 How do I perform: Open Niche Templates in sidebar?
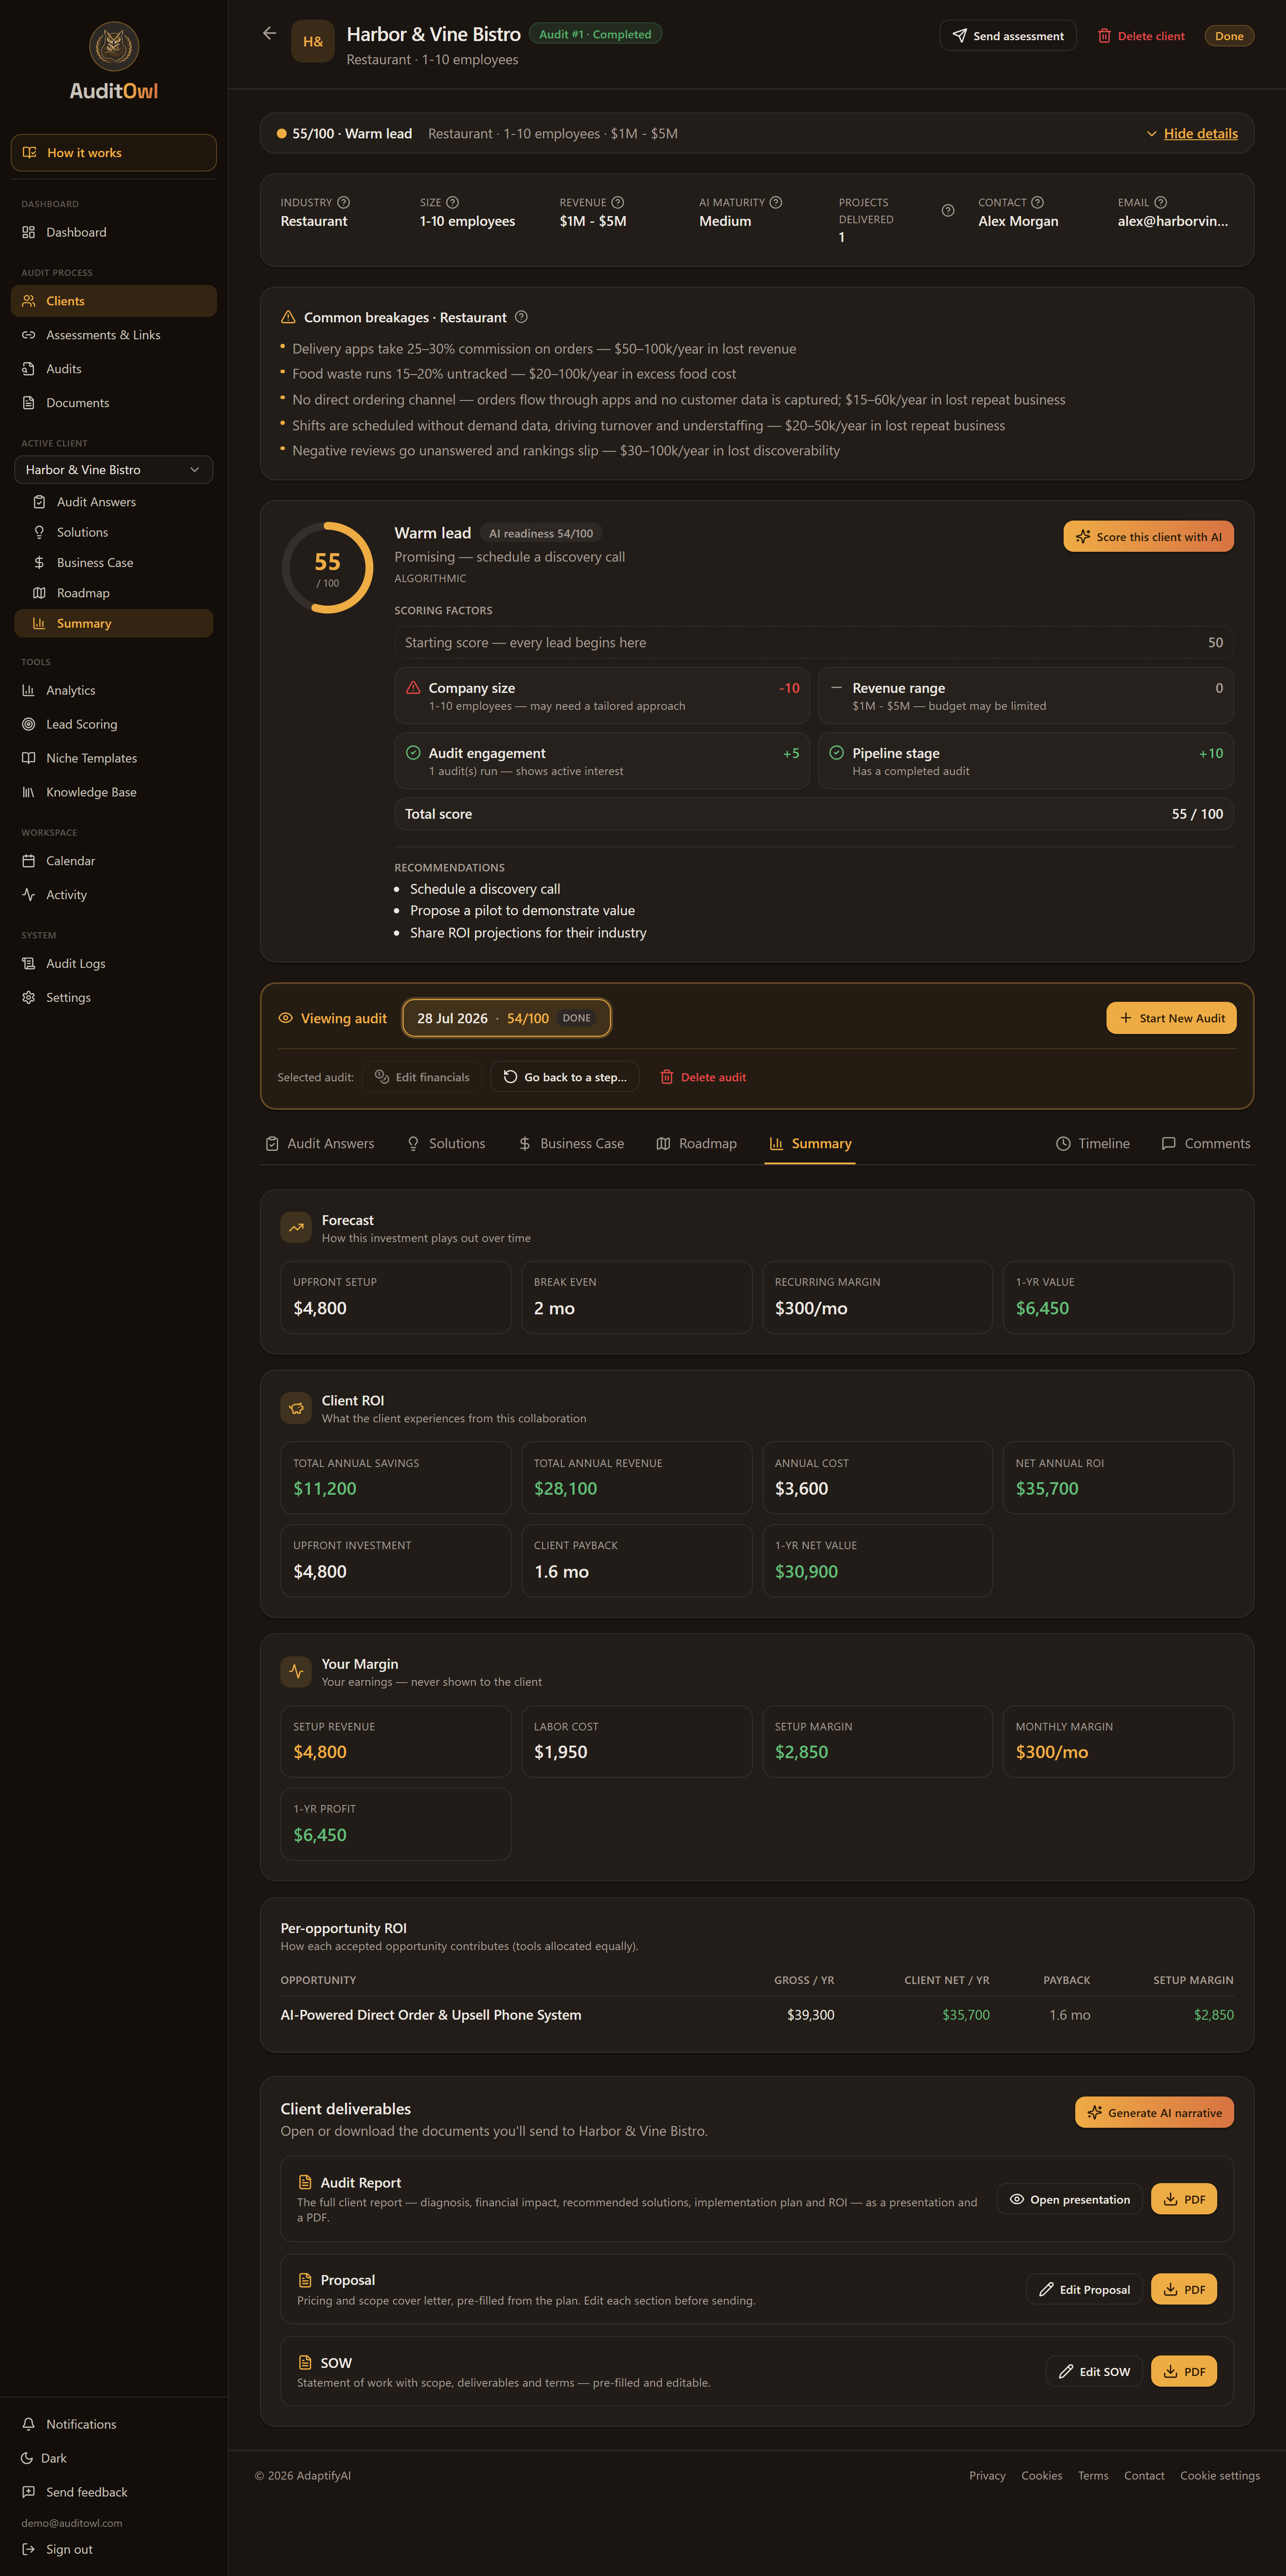pyautogui.click(x=114, y=758)
